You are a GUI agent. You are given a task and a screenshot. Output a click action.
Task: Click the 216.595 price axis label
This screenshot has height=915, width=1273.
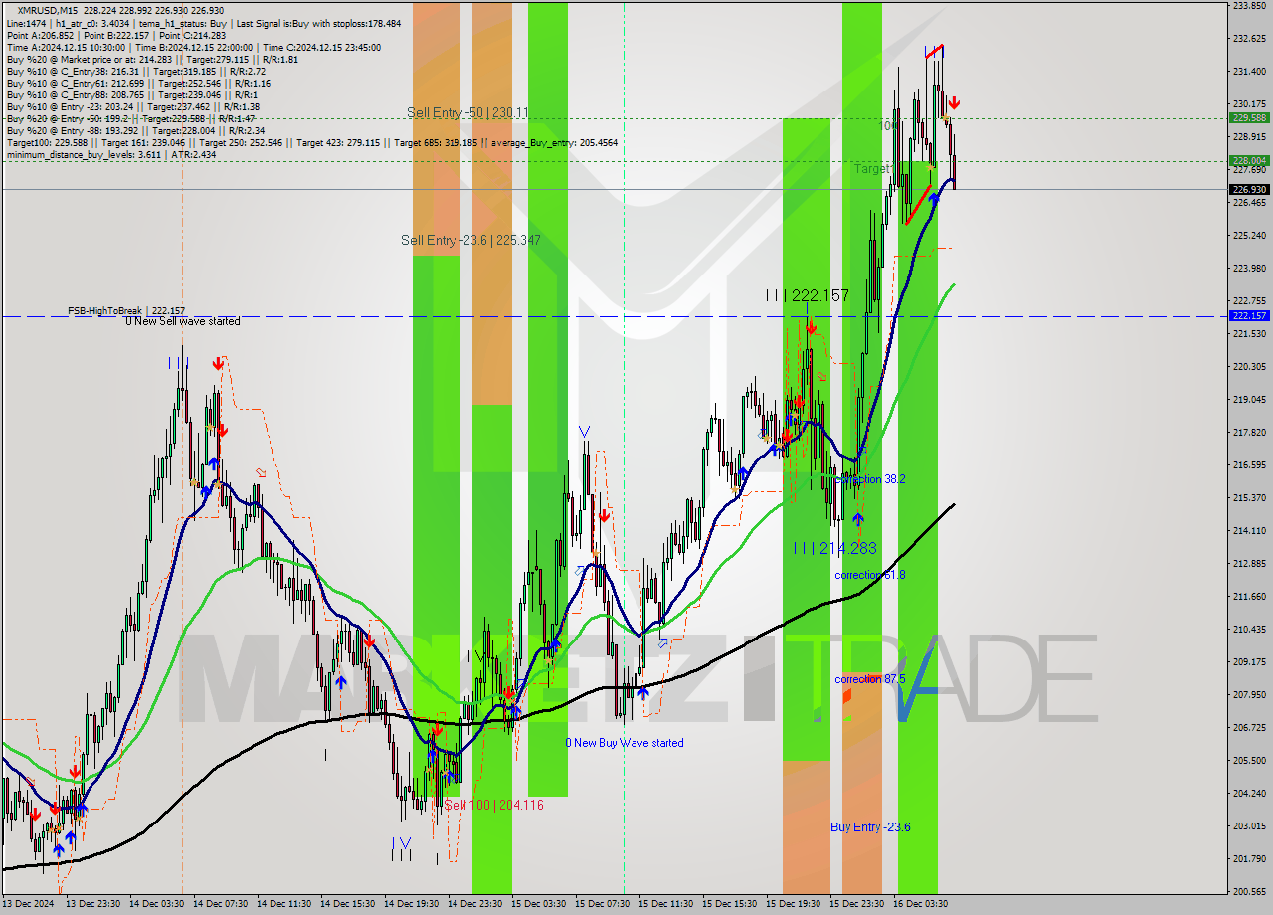tap(1249, 464)
